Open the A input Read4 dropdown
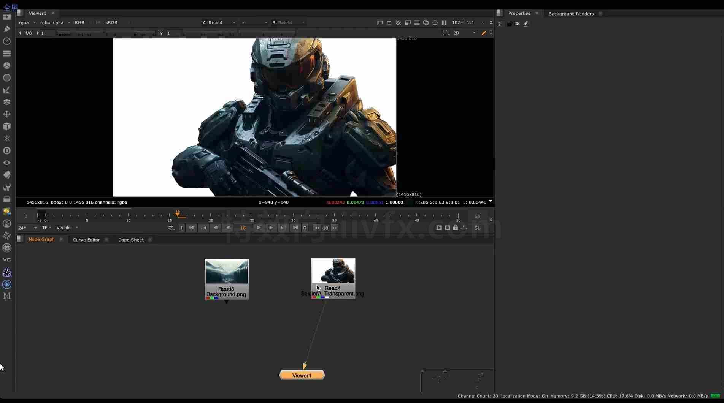 pyautogui.click(x=219, y=23)
